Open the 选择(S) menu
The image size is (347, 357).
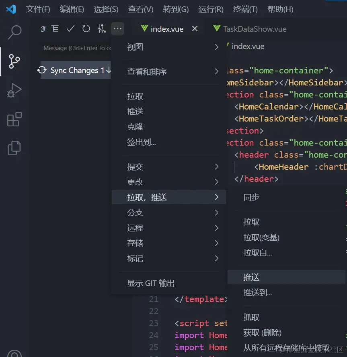(x=106, y=9)
